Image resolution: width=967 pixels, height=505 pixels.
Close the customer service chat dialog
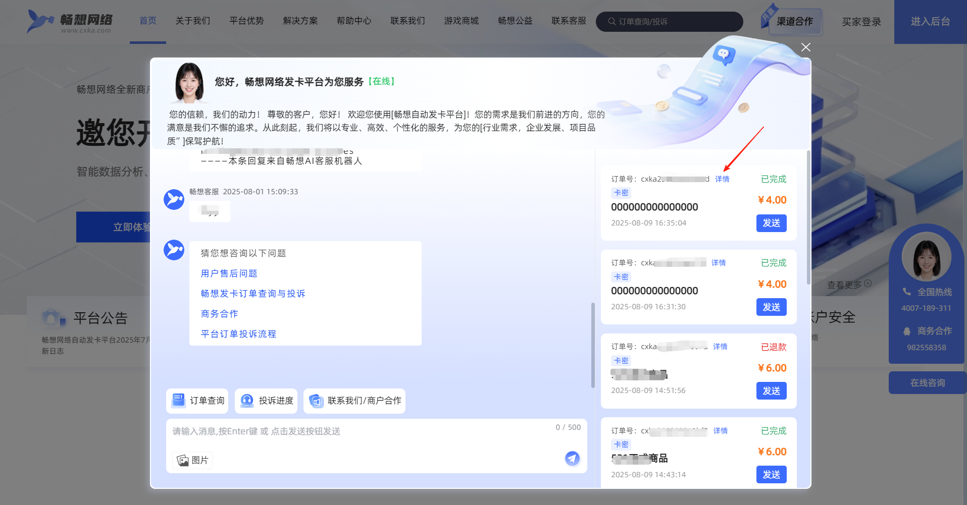pos(806,47)
